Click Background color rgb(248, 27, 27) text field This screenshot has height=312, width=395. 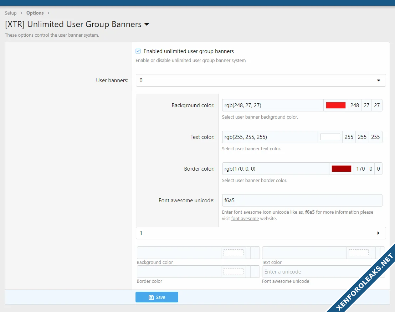[272, 105]
